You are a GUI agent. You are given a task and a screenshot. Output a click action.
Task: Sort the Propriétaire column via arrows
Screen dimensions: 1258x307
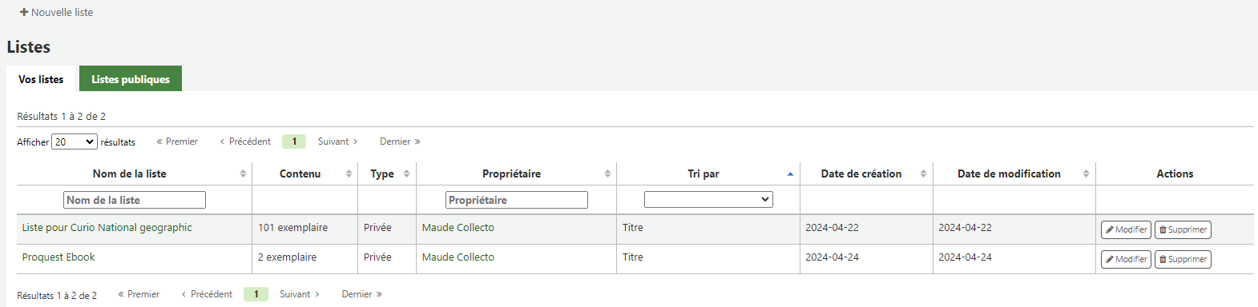pos(607,173)
